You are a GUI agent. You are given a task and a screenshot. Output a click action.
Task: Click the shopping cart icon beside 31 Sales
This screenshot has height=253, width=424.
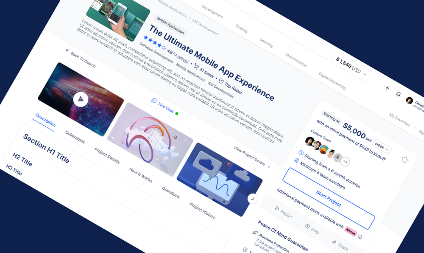click(196, 66)
